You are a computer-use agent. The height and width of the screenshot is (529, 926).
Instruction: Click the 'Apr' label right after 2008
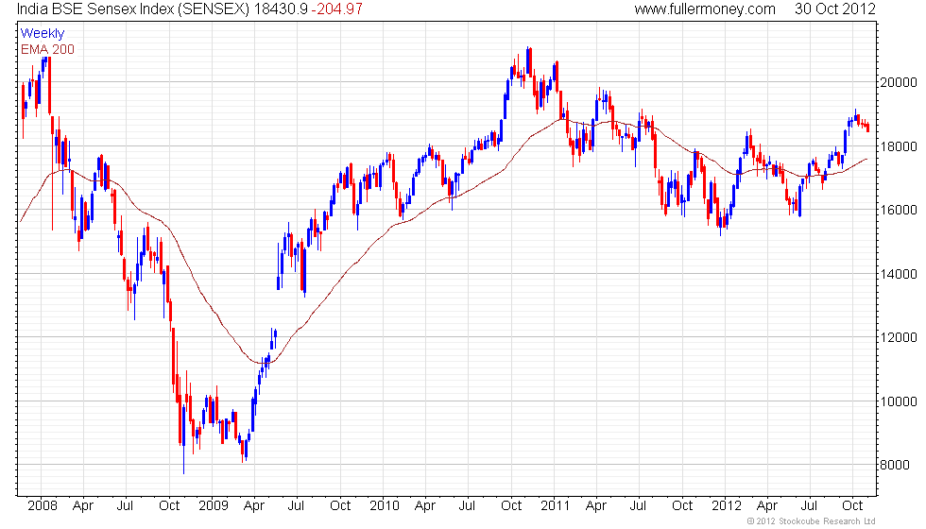[x=83, y=506]
